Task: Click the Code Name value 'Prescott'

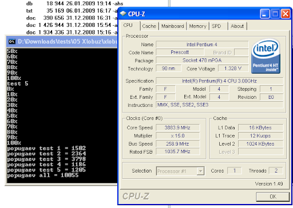Action: click(180, 52)
